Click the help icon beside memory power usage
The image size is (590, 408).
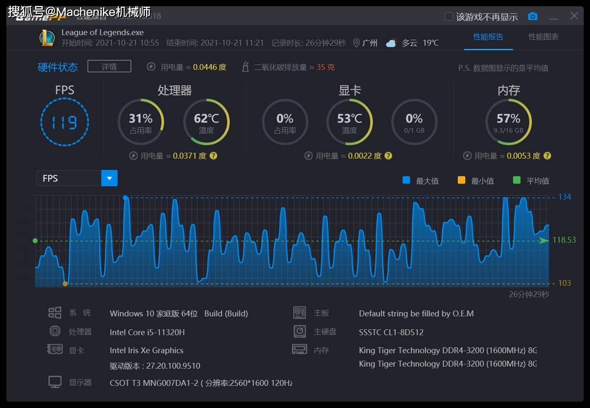tap(547, 156)
